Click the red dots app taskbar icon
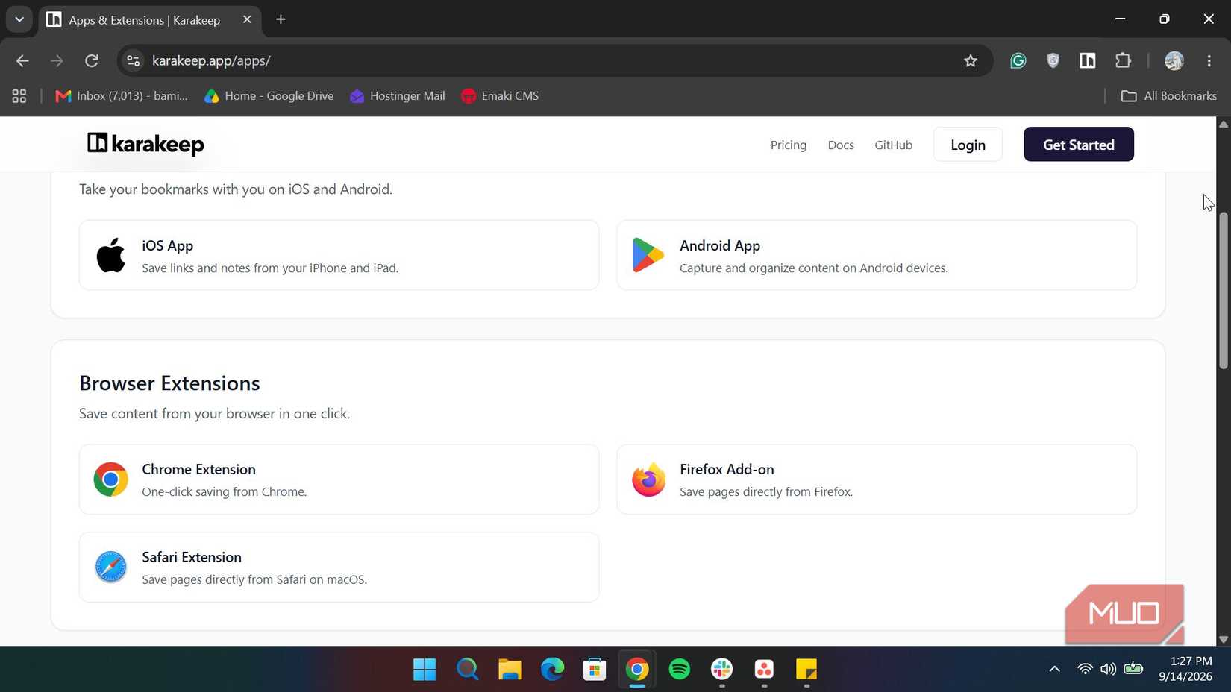 764,669
